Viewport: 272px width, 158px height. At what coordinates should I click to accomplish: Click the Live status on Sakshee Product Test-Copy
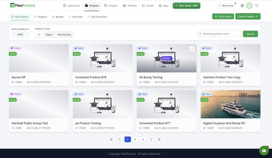point(205,54)
